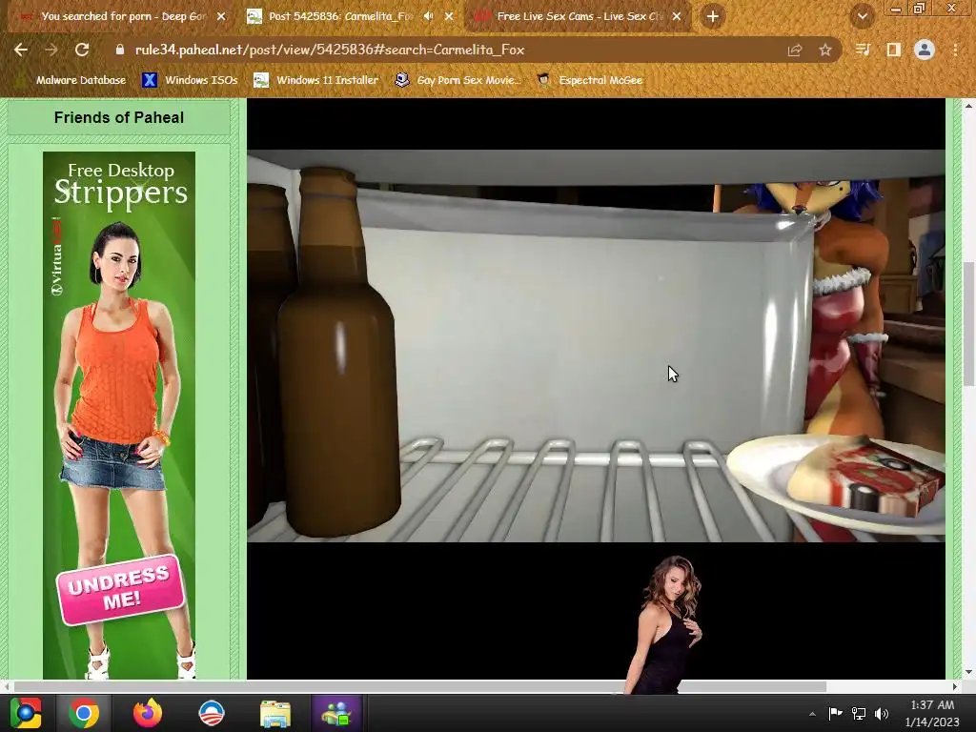Click the Chrome taskbar icon
Image resolution: width=976 pixels, height=732 pixels.
84,713
